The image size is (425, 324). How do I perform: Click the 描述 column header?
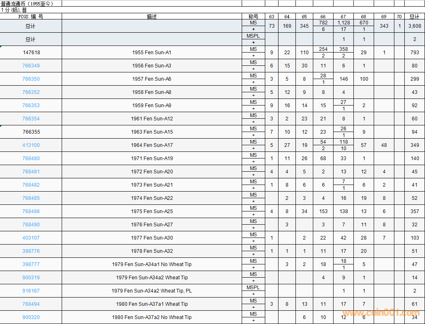coord(151,17)
